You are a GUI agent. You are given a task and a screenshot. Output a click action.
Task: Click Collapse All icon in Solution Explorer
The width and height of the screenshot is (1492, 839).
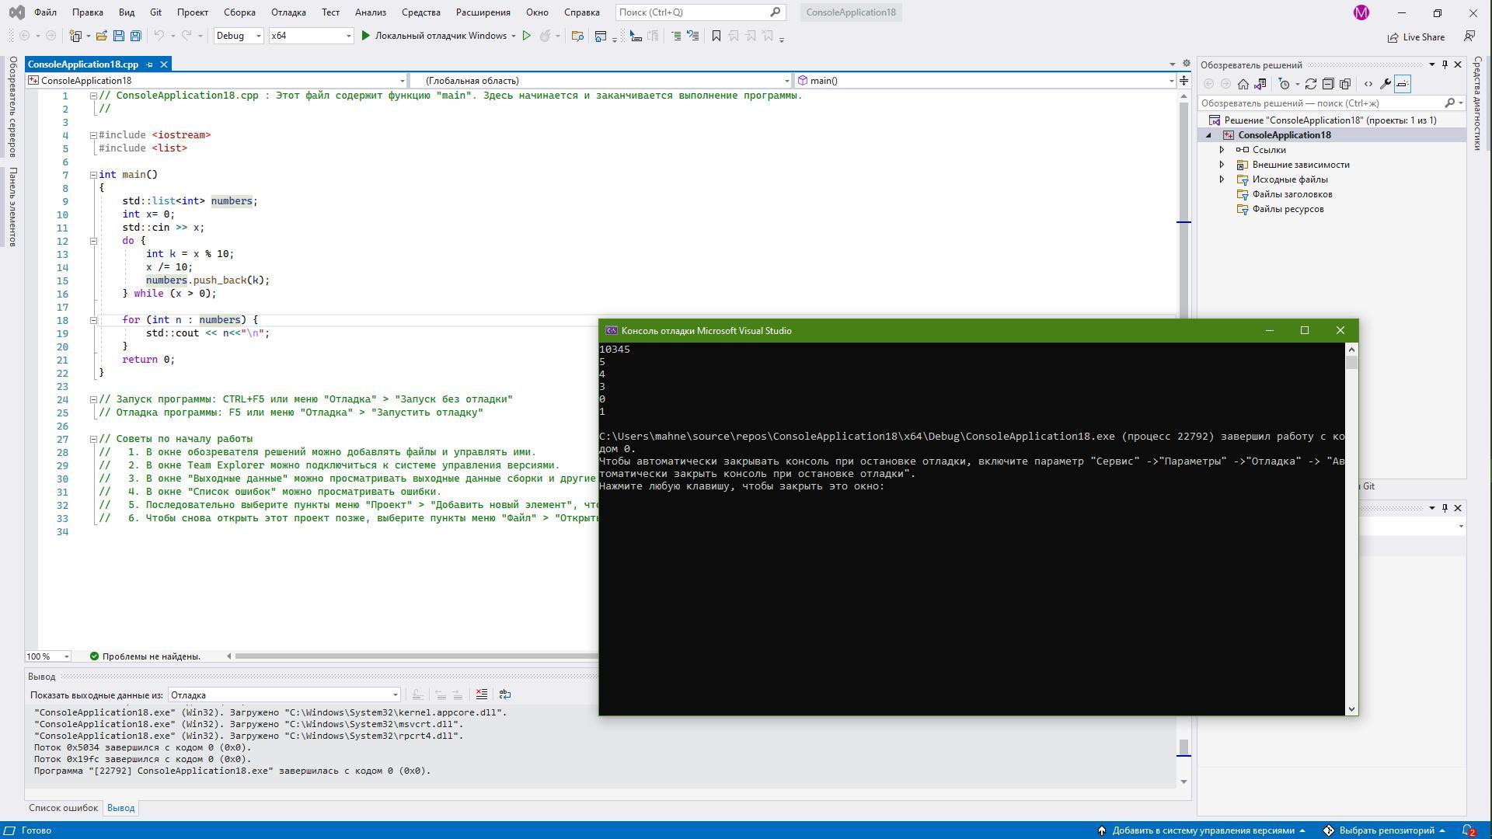(x=1328, y=84)
